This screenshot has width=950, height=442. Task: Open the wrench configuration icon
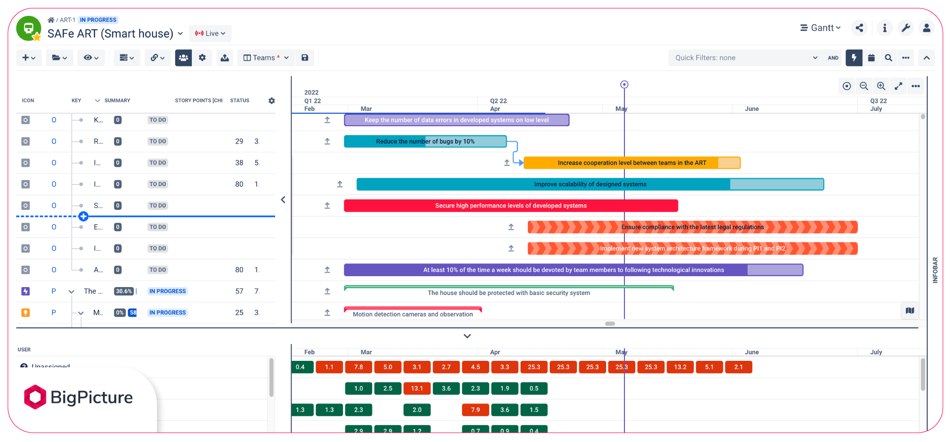905,28
